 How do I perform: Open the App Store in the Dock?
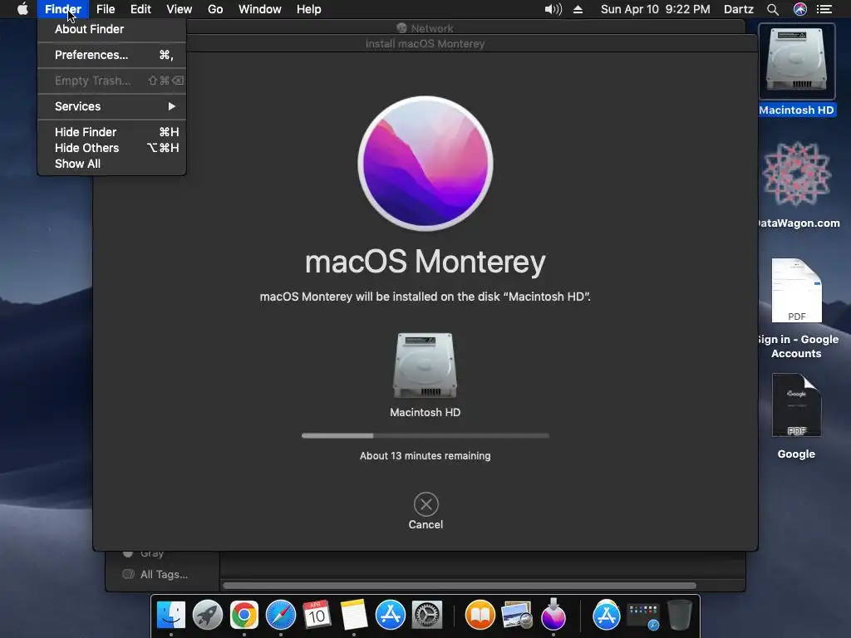(x=391, y=616)
